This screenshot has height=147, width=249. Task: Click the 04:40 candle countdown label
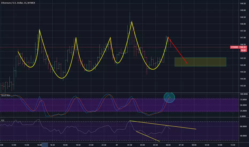click(243, 50)
